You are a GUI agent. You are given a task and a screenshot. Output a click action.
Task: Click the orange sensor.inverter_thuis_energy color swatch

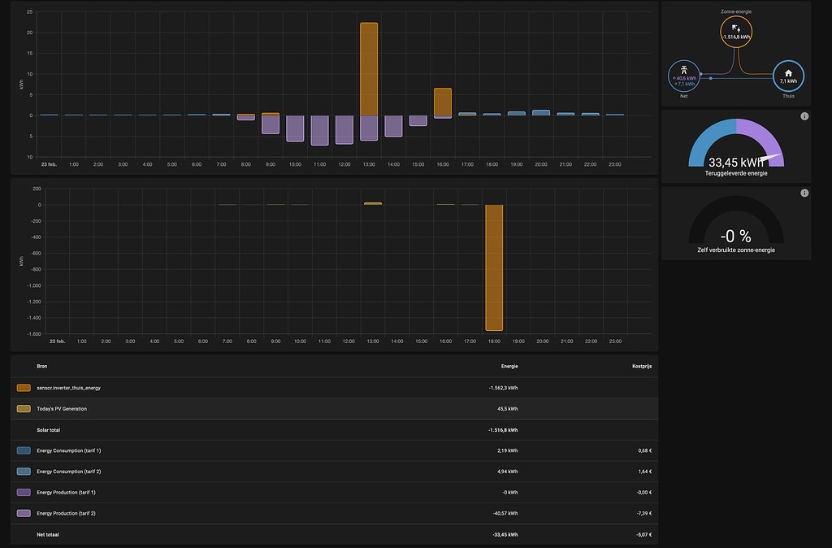pos(24,388)
